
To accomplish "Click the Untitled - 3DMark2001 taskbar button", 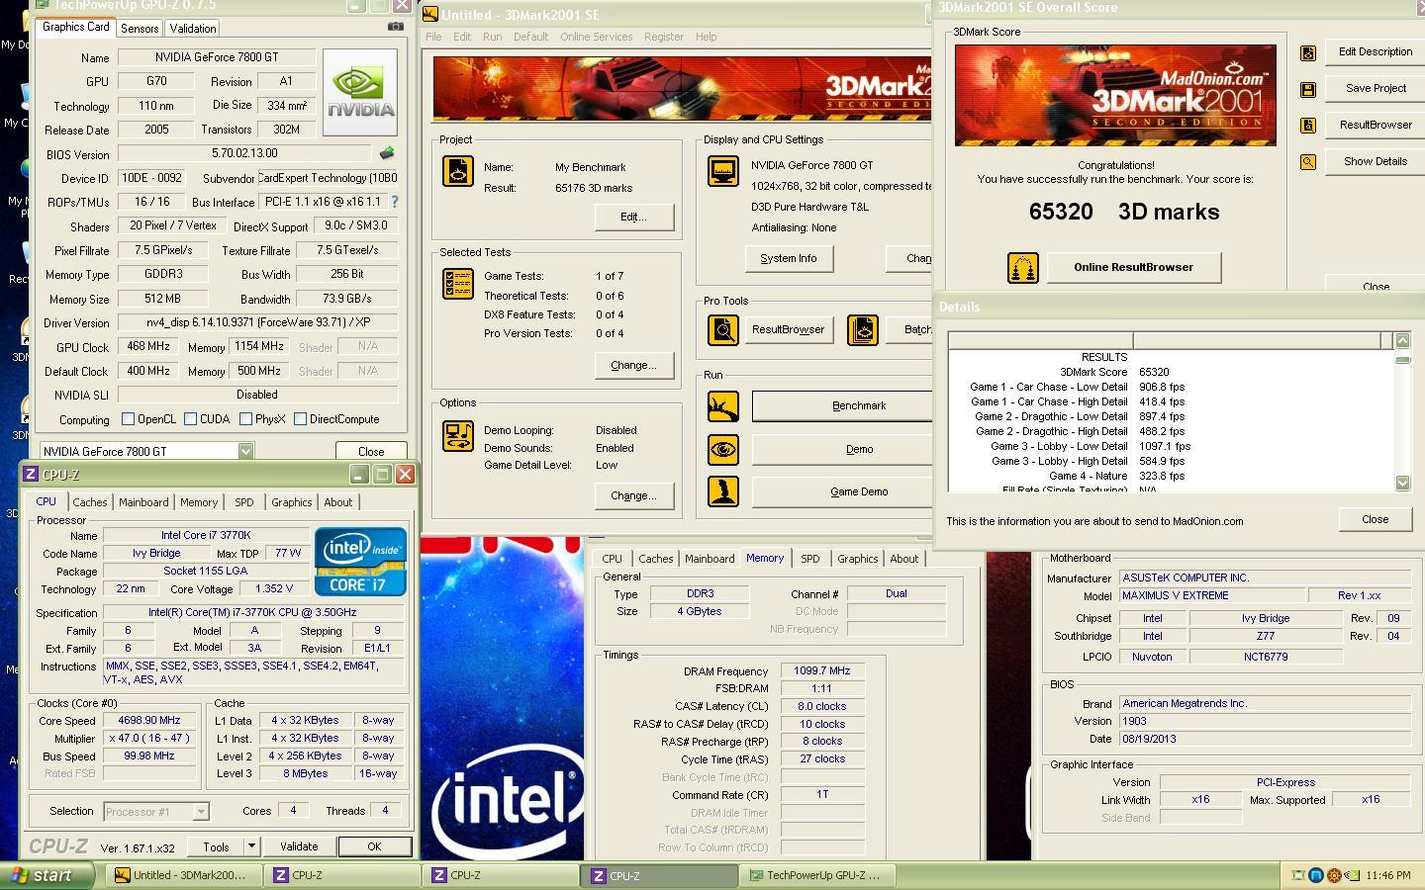I will (x=185, y=875).
